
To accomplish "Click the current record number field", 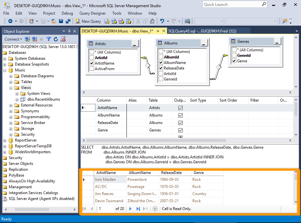I will pyautogui.click(x=105, y=209).
